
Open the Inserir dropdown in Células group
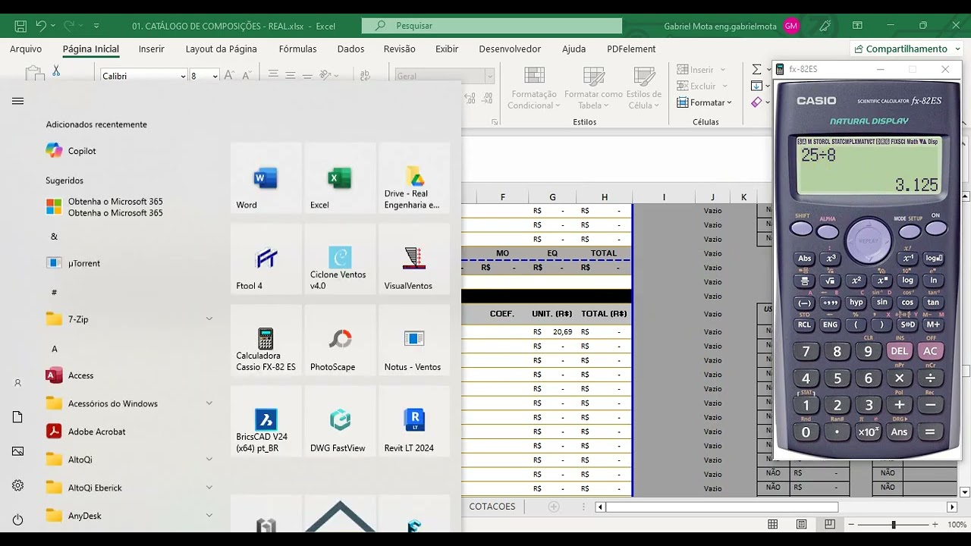coord(702,70)
